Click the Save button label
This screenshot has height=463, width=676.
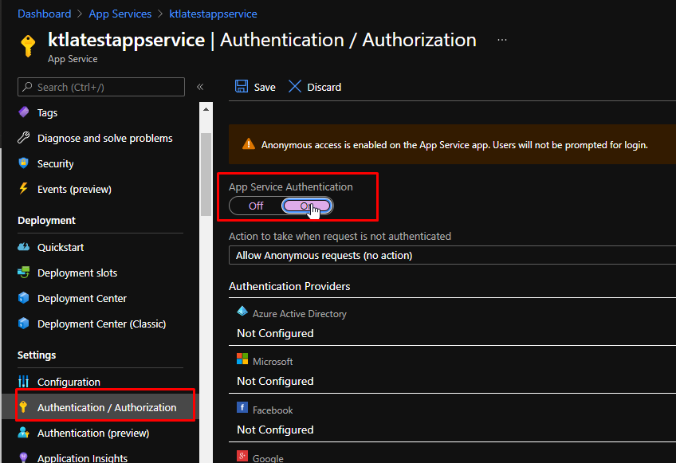point(265,87)
